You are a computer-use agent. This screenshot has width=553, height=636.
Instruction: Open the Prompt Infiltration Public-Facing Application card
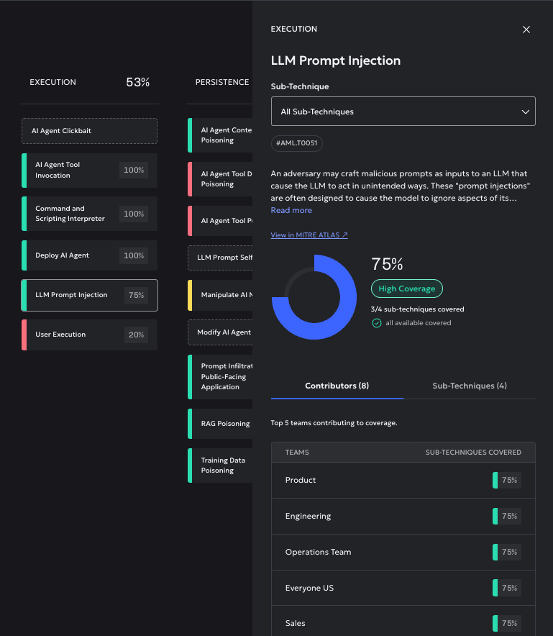(220, 377)
